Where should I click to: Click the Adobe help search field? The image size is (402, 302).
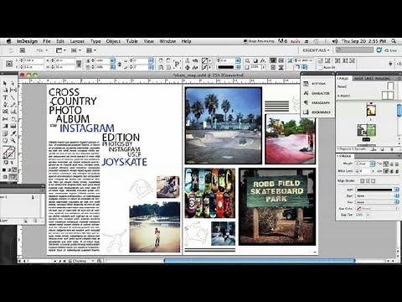[354, 49]
